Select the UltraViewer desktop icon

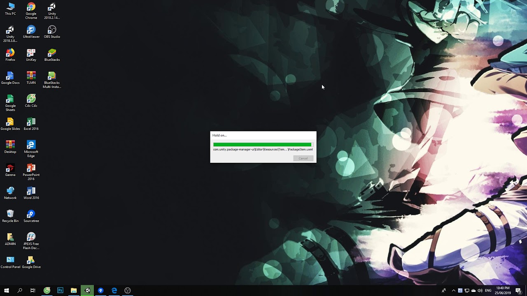pos(31,32)
